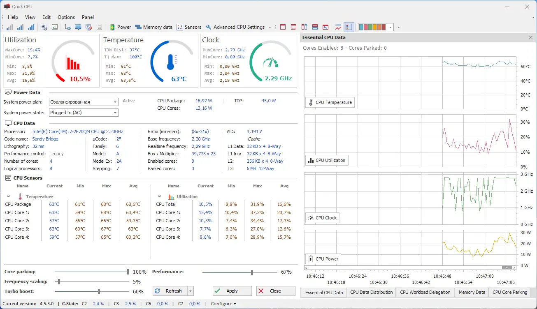The height and width of the screenshot is (309, 537).
Task: Open the System power plan dropdown
Action: pos(84,102)
